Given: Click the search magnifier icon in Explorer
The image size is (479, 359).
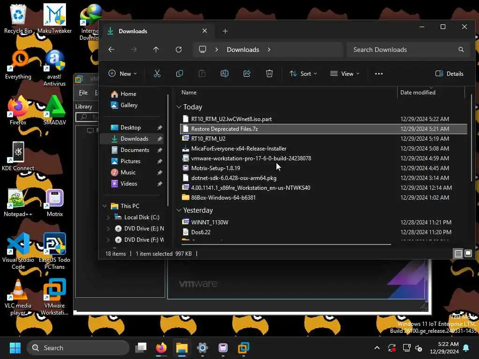Looking at the screenshot, I should pyautogui.click(x=461, y=50).
